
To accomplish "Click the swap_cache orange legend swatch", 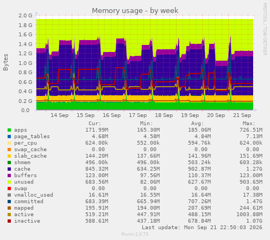I will (9, 150).
